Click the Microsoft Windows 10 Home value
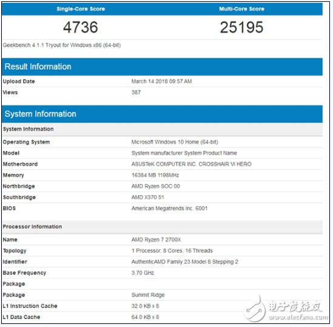 tap(175, 142)
